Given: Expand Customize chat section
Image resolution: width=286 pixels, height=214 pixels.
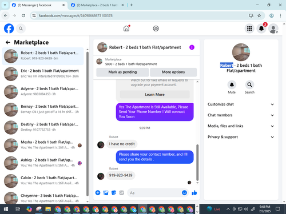Looking at the screenshot, I should 241,104.
